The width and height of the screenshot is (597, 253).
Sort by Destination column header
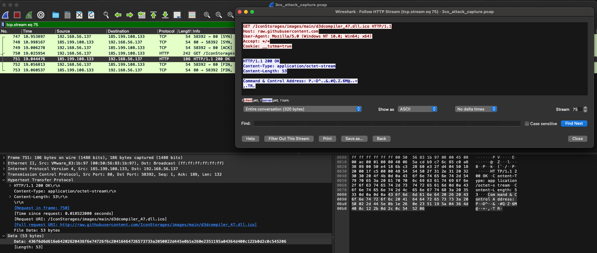[x=132, y=31]
